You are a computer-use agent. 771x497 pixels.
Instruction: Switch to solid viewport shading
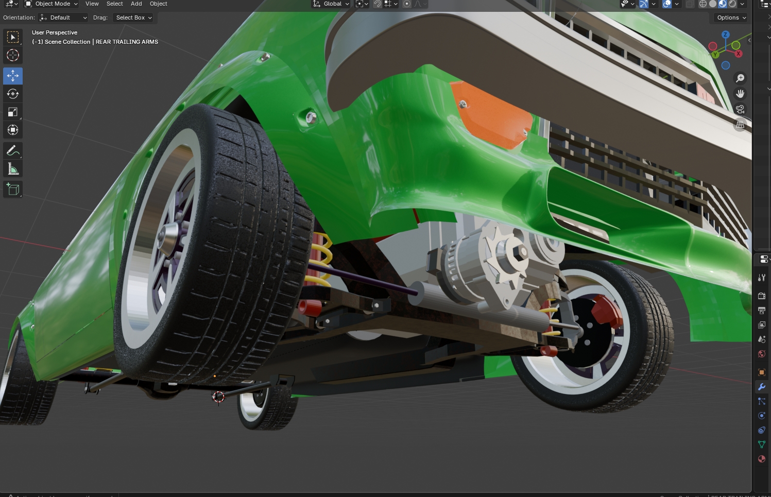(x=713, y=4)
